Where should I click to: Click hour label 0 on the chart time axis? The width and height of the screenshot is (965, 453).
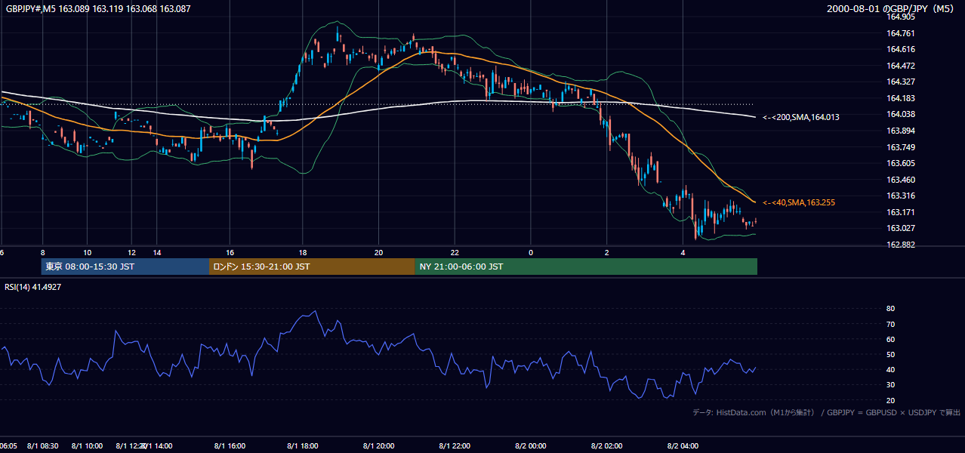[x=531, y=253]
